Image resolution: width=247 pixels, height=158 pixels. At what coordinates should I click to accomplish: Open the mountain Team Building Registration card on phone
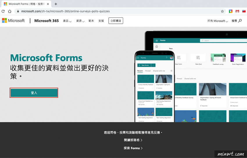click(x=164, y=98)
